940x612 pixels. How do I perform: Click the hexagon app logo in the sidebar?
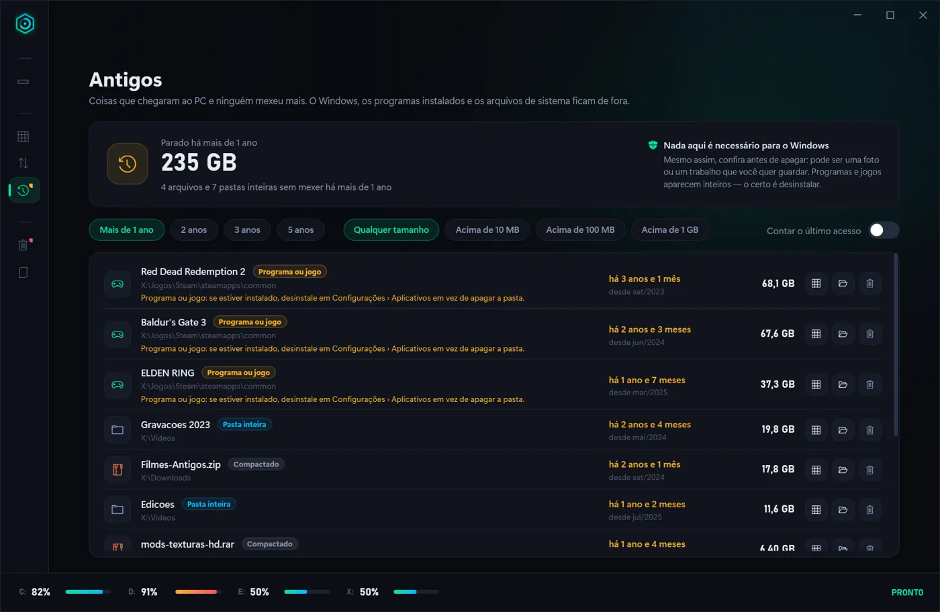pos(25,24)
